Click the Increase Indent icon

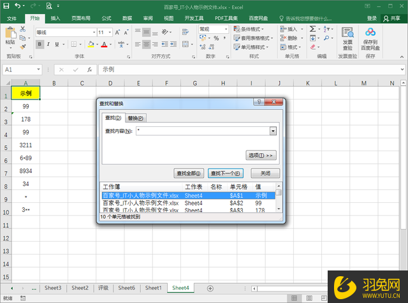coord(173,45)
